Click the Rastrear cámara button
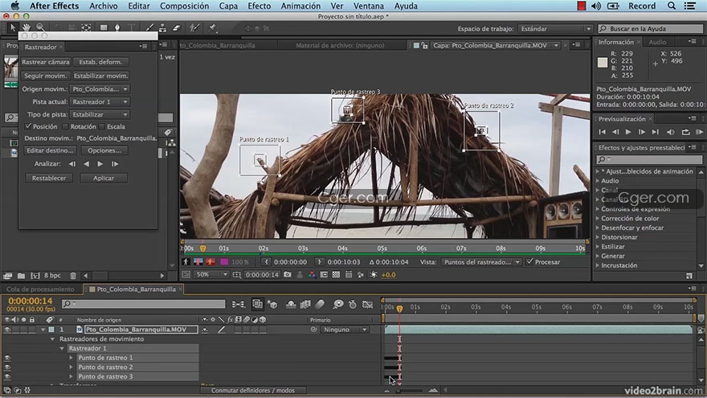This screenshot has width=707, height=398. click(x=46, y=62)
